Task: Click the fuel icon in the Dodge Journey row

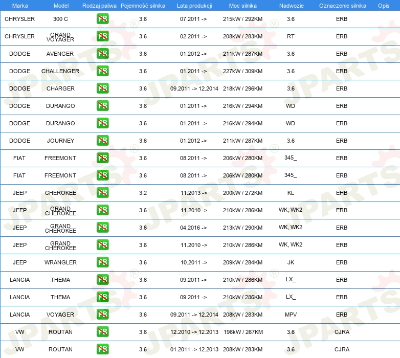Action: coord(102,141)
